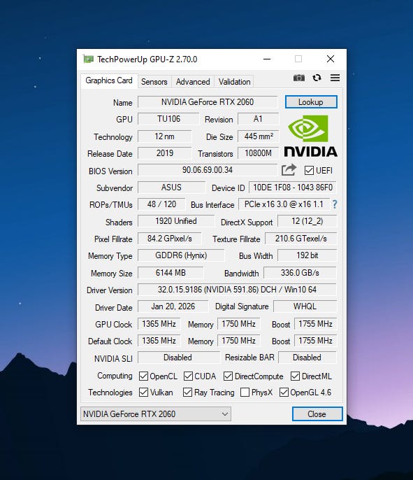Screen dimensions: 413x480
Task: Click the BIOS share/export arrow icon
Action: [289, 170]
